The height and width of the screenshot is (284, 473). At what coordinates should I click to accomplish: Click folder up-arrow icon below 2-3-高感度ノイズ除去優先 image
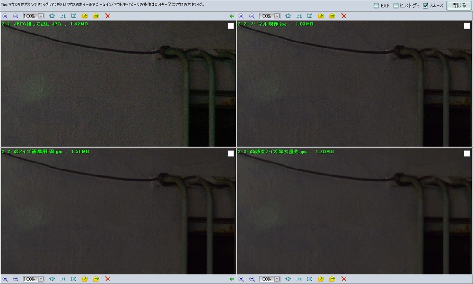321,279
